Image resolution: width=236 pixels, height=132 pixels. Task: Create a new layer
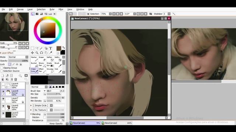coord(3,76)
